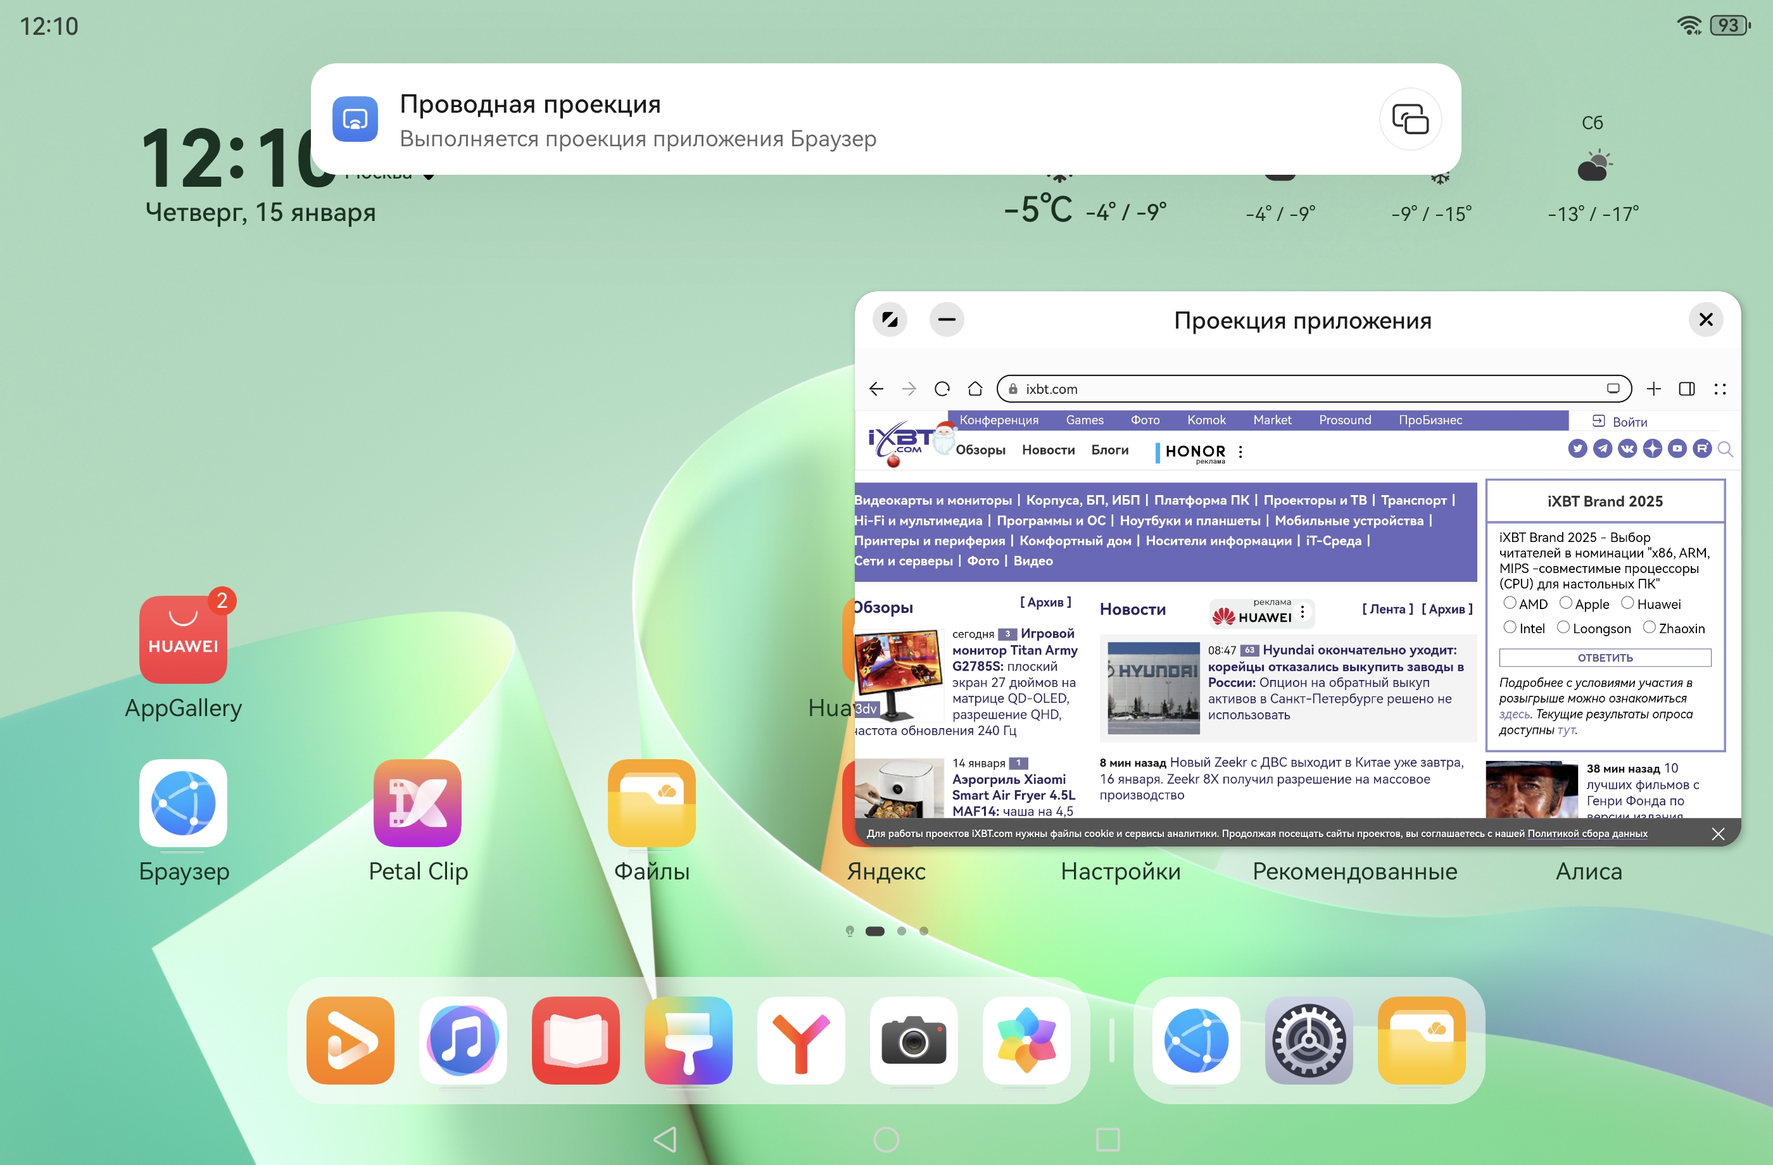Open a new tab with the plus icon
This screenshot has height=1165, width=1773.
(1653, 389)
